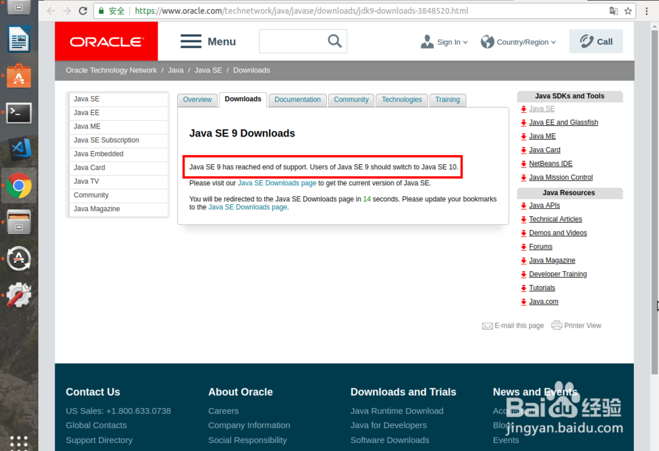
Task: Open Visual Studio Code from dock
Action: coord(20,149)
